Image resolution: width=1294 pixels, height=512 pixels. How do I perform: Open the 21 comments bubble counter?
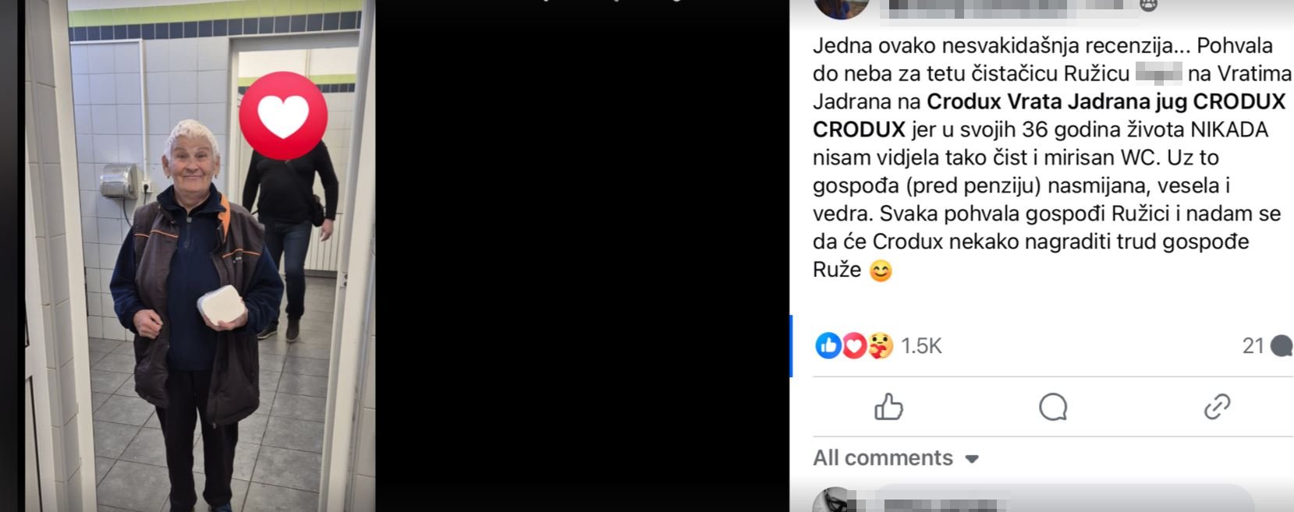1267,345
